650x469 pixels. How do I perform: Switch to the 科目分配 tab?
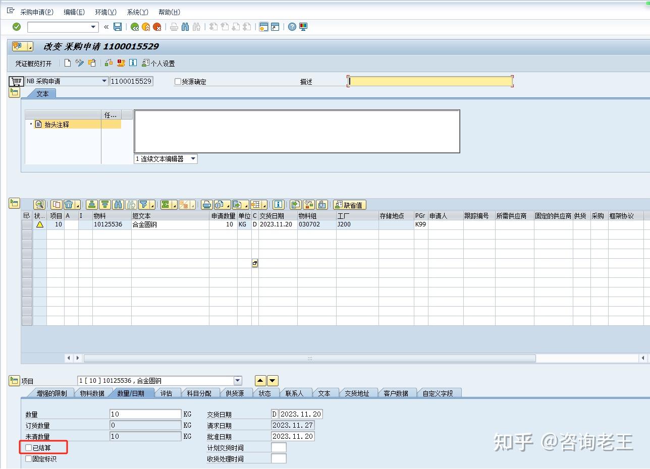coord(199,393)
